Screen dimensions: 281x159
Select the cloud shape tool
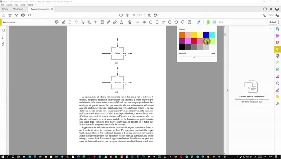coord(176,22)
